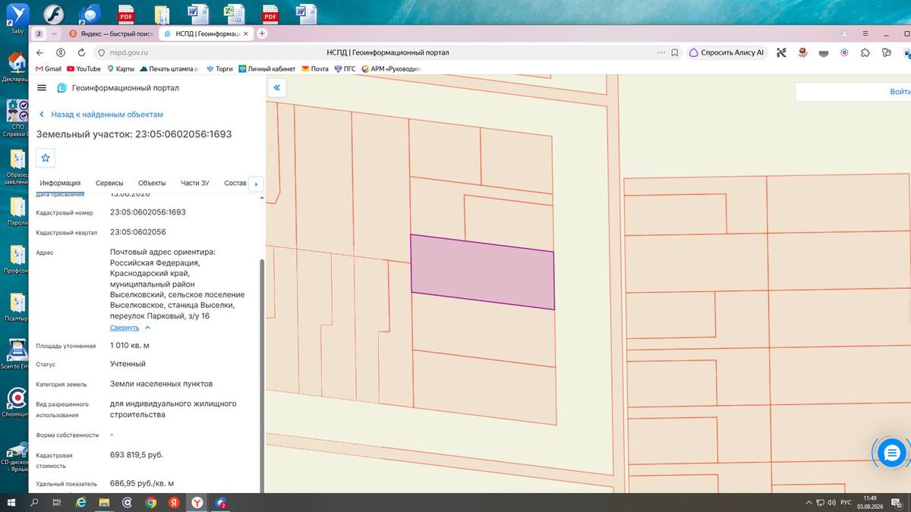Click the area value 1 010 кв. м

[130, 346]
